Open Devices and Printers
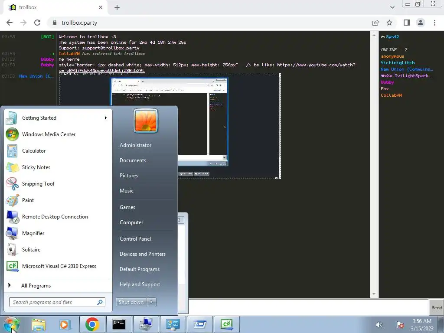The height and width of the screenshot is (333, 444). (x=142, y=254)
